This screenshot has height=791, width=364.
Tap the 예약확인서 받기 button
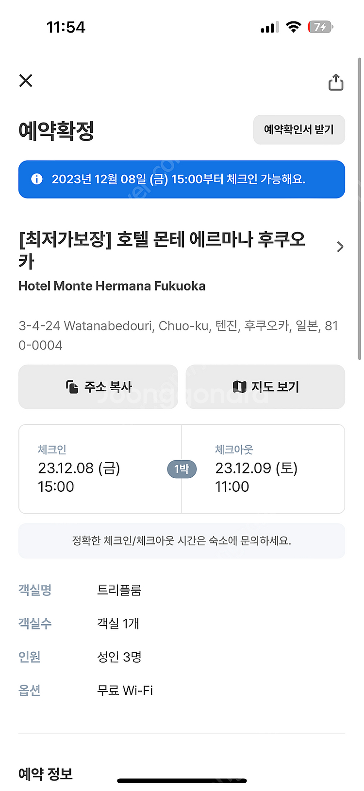[x=299, y=130]
